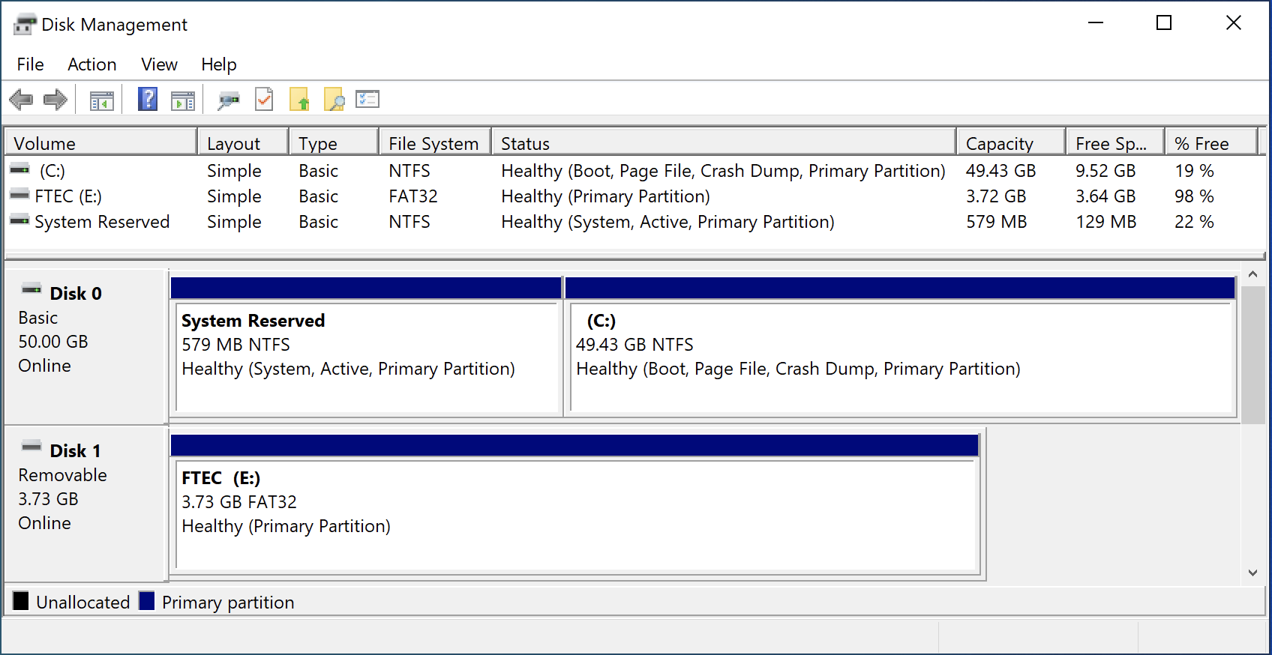1272x655 pixels.
Task: Click the Back arrow toolbar icon
Action: [x=21, y=100]
